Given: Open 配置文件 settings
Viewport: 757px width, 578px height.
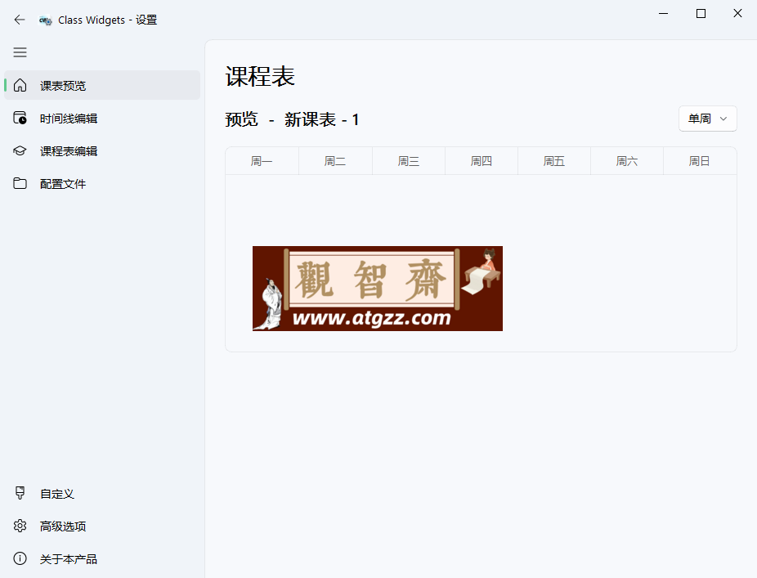Looking at the screenshot, I should (102, 184).
